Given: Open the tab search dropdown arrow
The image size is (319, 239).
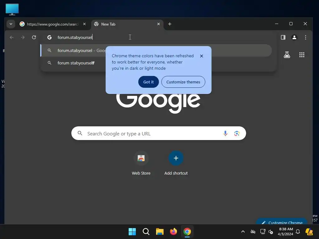Looking at the screenshot, I should click(11, 24).
